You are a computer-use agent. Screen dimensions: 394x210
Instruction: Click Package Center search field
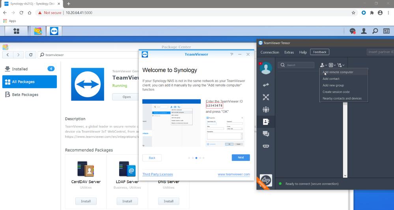[x=88, y=55]
